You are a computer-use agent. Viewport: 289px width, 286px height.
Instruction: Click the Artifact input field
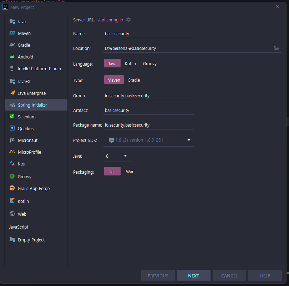149,110
